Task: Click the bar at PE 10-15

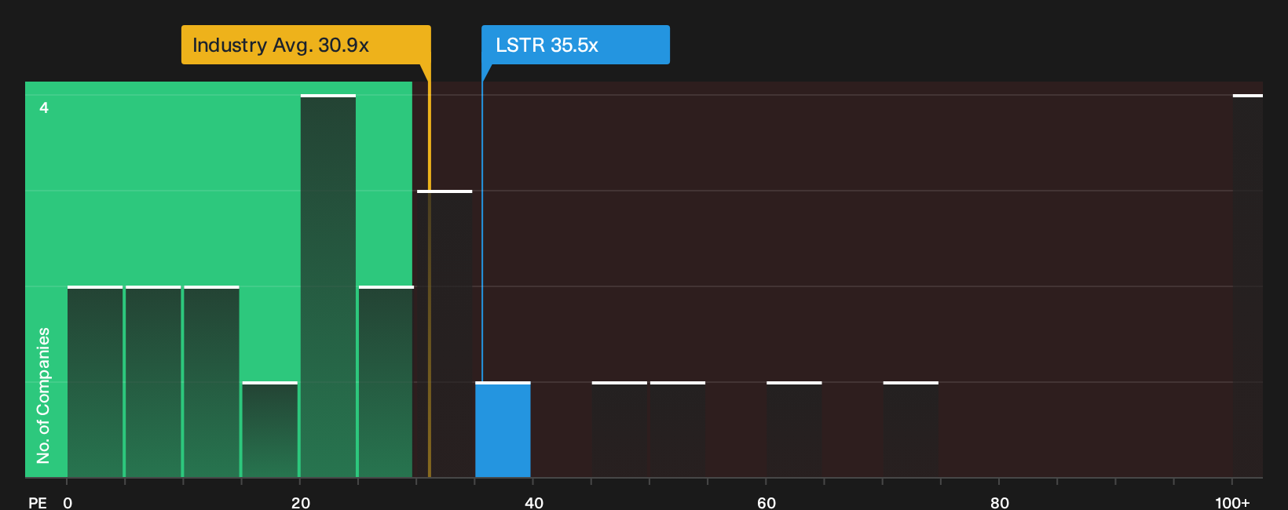Action: pyautogui.click(x=211, y=382)
